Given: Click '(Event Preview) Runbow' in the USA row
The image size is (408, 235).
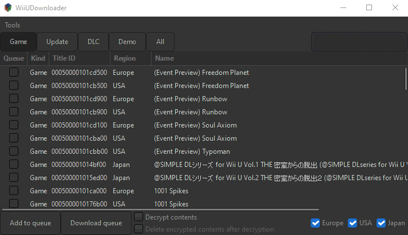Looking at the screenshot, I should (191, 112).
